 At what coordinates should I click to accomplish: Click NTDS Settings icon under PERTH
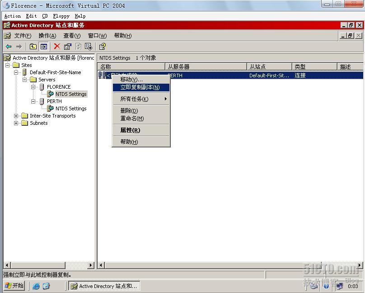pos(50,109)
